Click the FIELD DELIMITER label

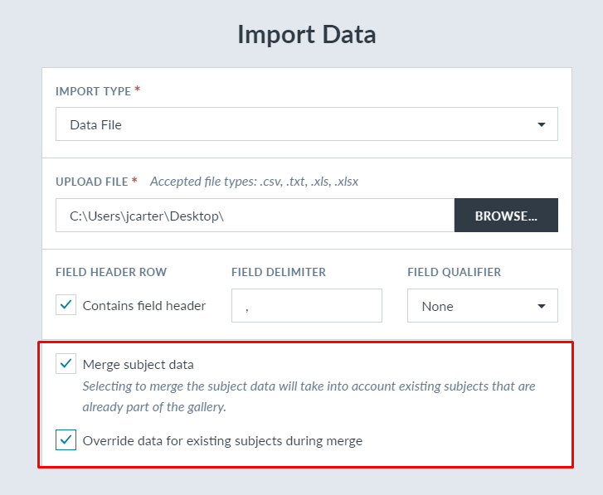(x=279, y=272)
